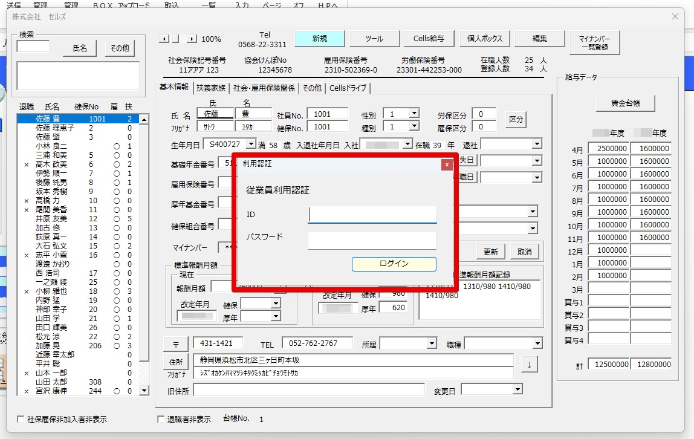
Task: Click the 編集 button
Action: (x=539, y=39)
